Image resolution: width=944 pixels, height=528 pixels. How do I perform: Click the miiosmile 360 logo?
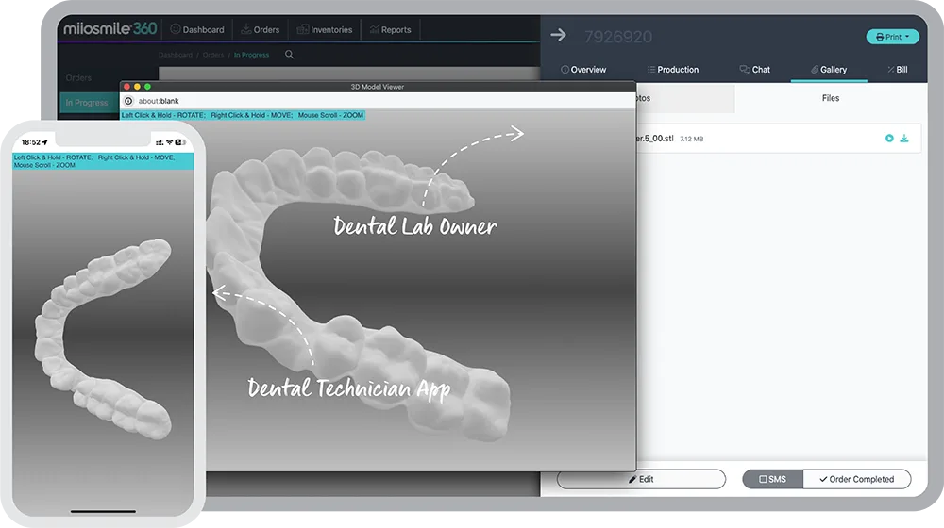(x=110, y=29)
